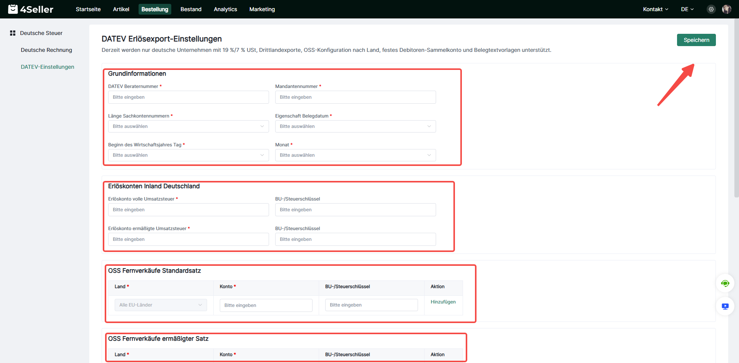The height and width of the screenshot is (363, 739).
Task: Open Beginn des Wirtschaftsjahres Tag dropdown
Action: 189,155
